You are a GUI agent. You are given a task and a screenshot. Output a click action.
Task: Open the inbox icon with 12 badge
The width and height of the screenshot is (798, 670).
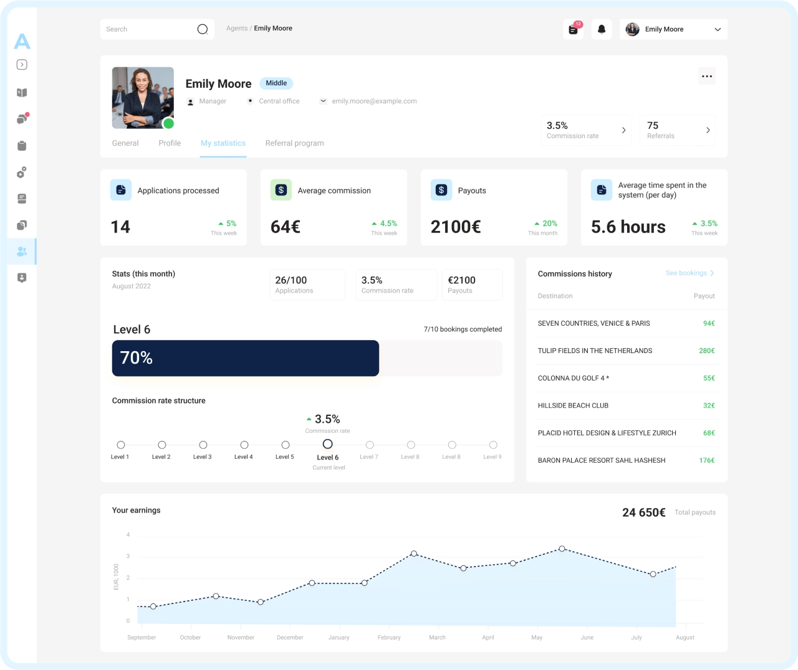573,29
